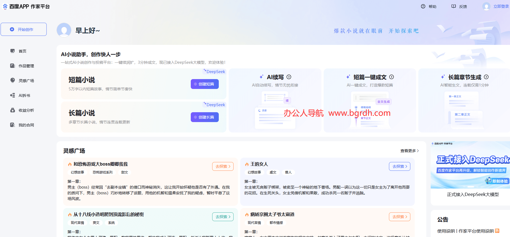
Task: Click 去探索 for 从十八线小透明爬到顶流影后的秘密
Action: point(223,217)
